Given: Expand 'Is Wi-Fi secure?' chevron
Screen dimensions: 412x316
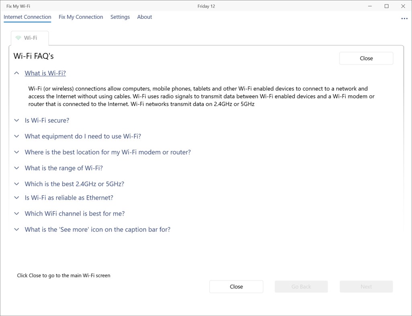Looking at the screenshot, I should click(16, 120).
